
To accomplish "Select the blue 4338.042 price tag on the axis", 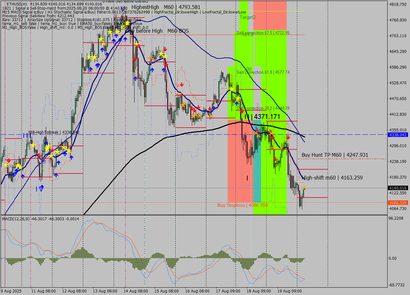I will [398, 135].
